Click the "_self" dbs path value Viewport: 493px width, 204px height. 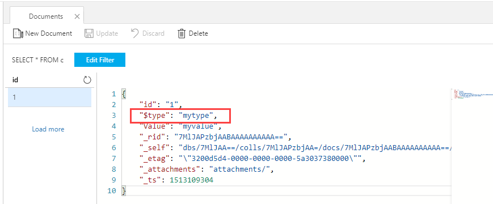click(315, 147)
